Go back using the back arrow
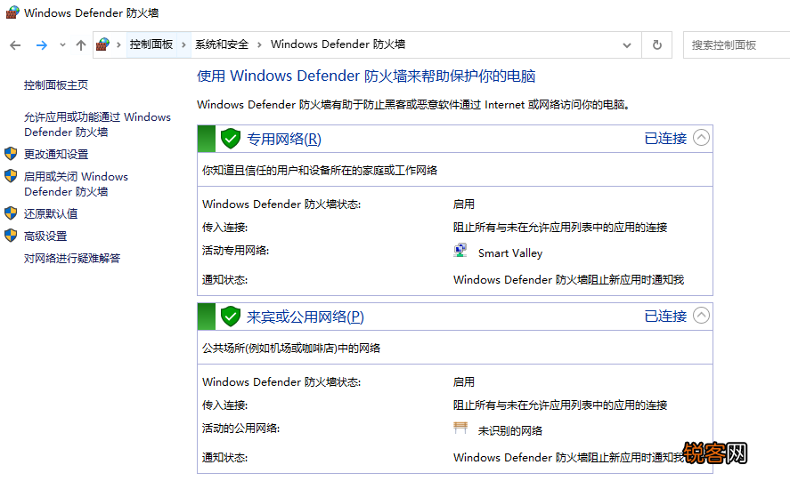 click(15, 45)
